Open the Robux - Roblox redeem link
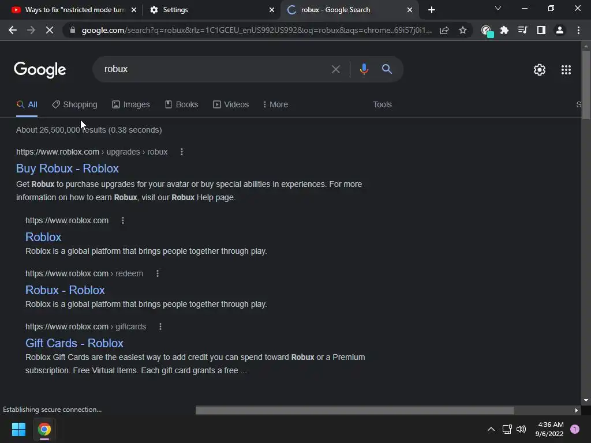Image resolution: width=591 pixels, height=443 pixels. (x=65, y=290)
